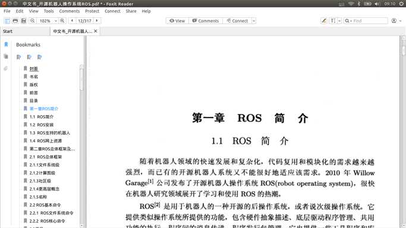This screenshot has height=228, width=406.
Task: Open the Bookmarks panel sidebar icon
Action: (x=6, y=45)
